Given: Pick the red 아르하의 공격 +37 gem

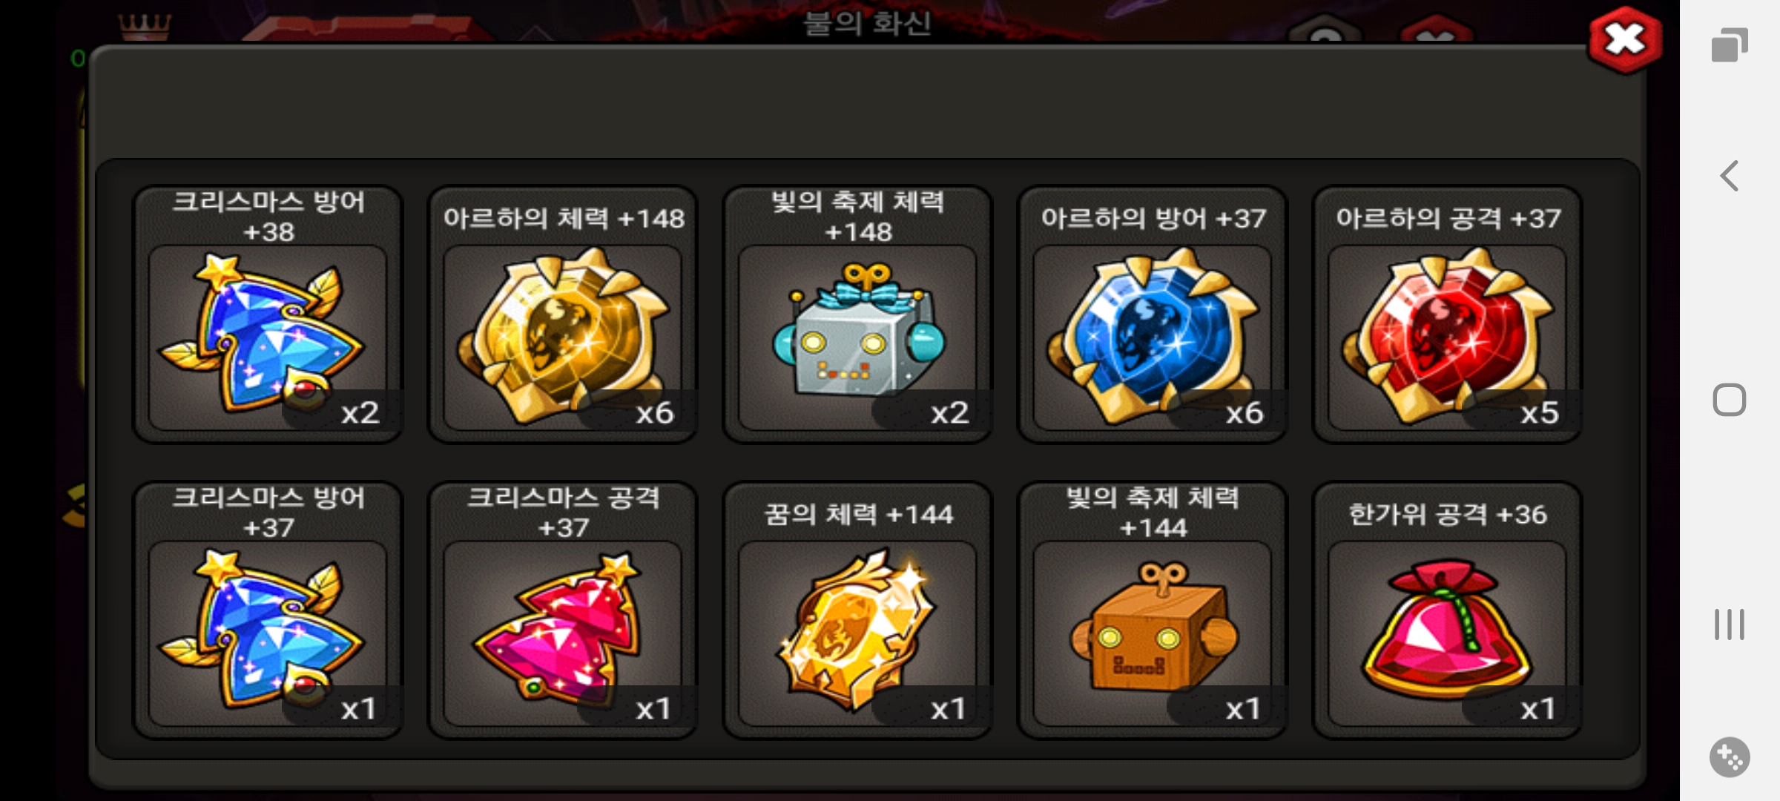Looking at the screenshot, I should point(1447,314).
